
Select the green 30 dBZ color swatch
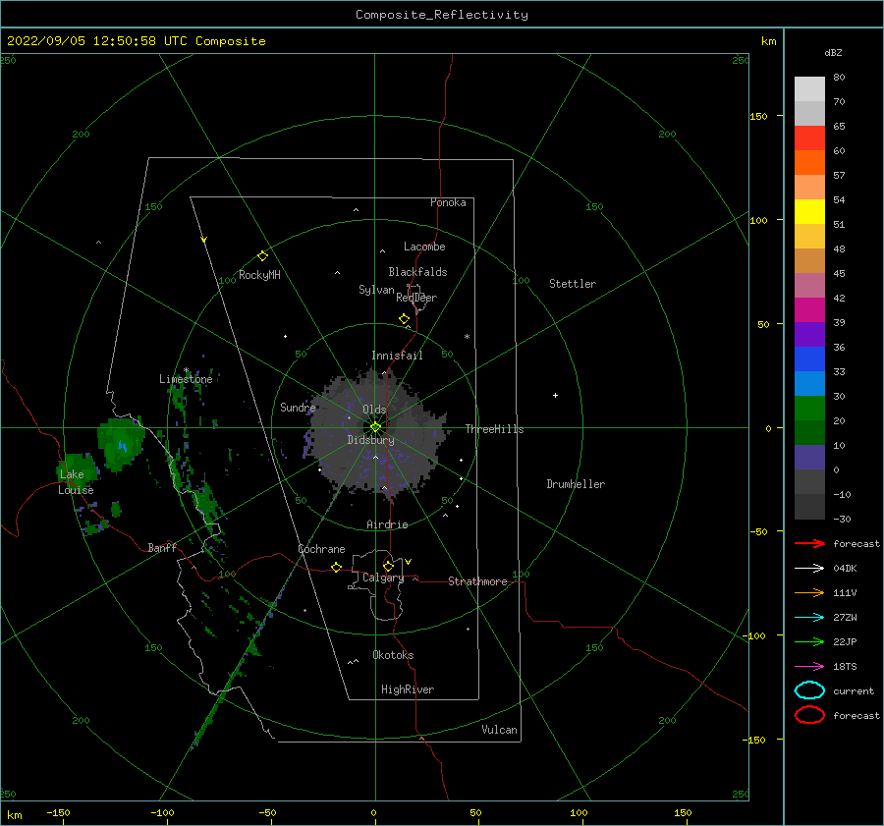tap(809, 408)
